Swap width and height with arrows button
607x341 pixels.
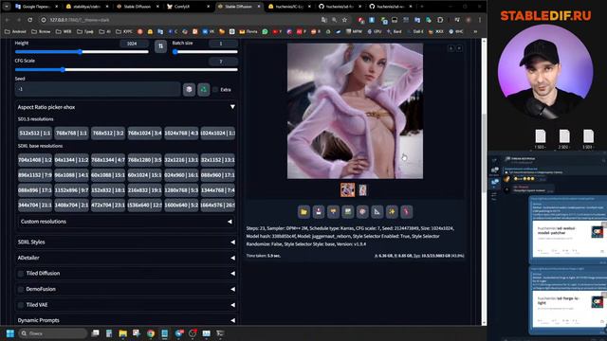tap(160, 46)
